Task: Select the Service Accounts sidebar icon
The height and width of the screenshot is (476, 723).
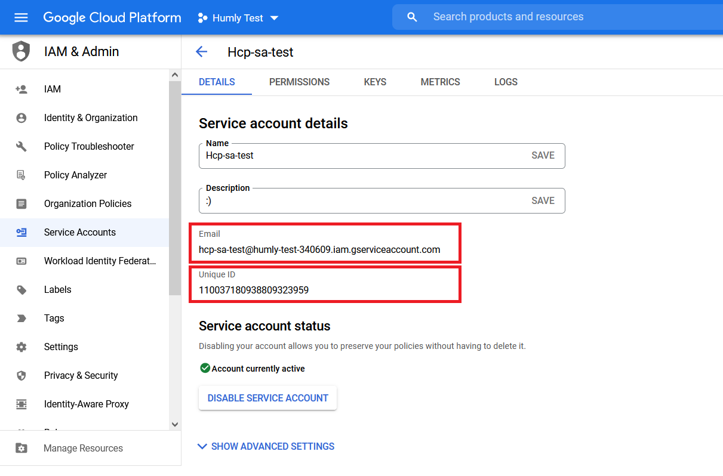Action: point(22,232)
